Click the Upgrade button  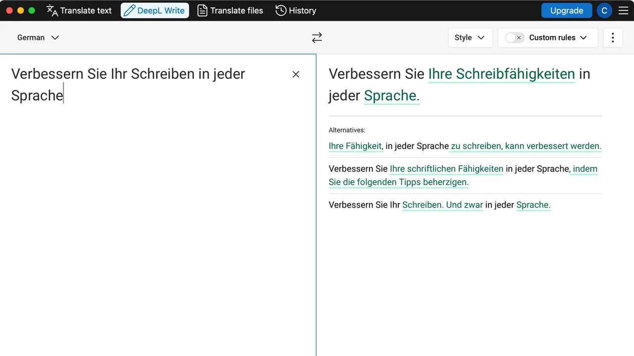[567, 10]
